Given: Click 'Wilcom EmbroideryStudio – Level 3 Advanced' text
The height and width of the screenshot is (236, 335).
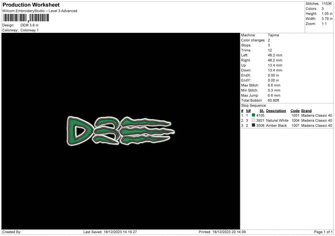Looking at the screenshot, I should (x=40, y=11).
